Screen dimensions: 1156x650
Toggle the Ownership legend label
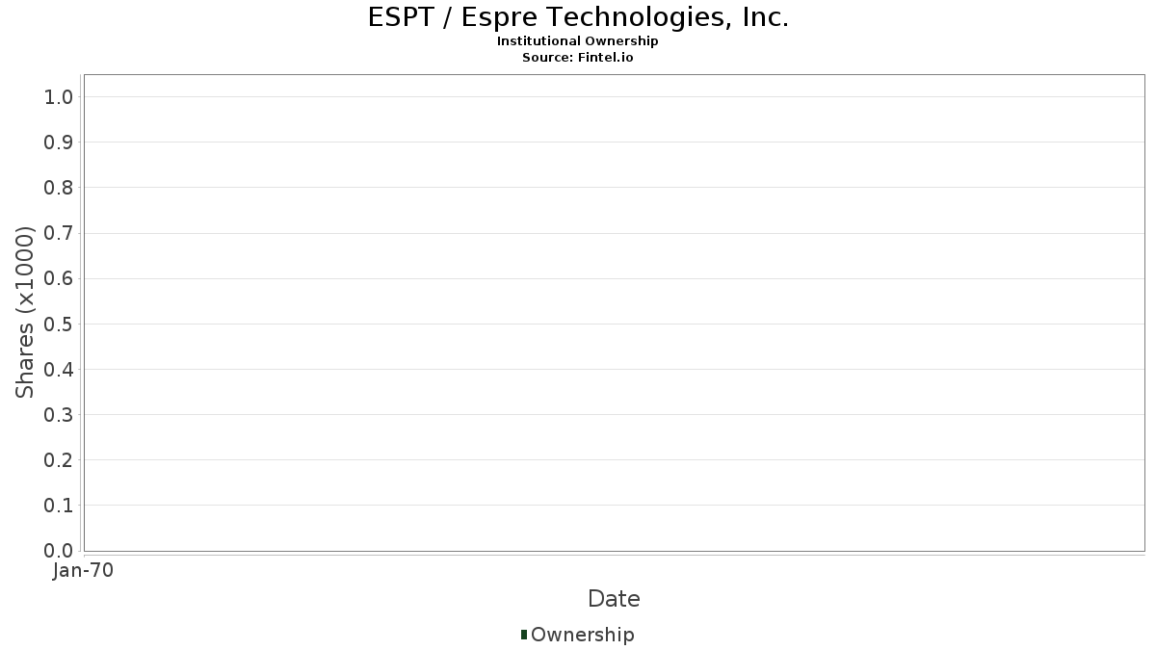point(582,635)
